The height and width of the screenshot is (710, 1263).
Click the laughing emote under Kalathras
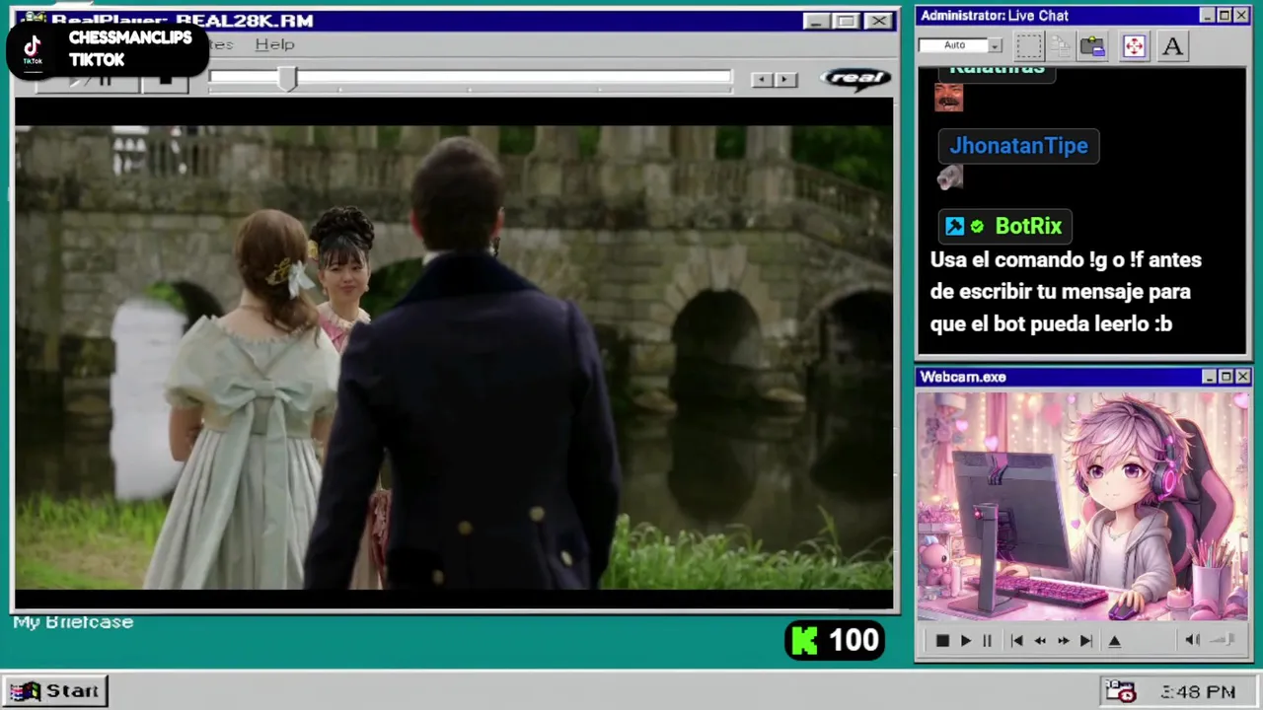948,97
